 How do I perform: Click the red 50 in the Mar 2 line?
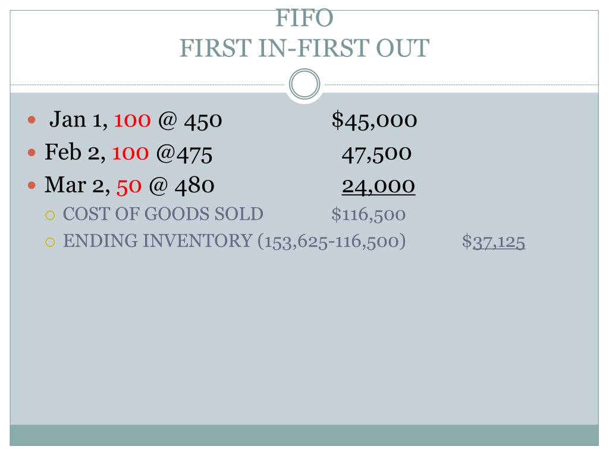point(129,186)
